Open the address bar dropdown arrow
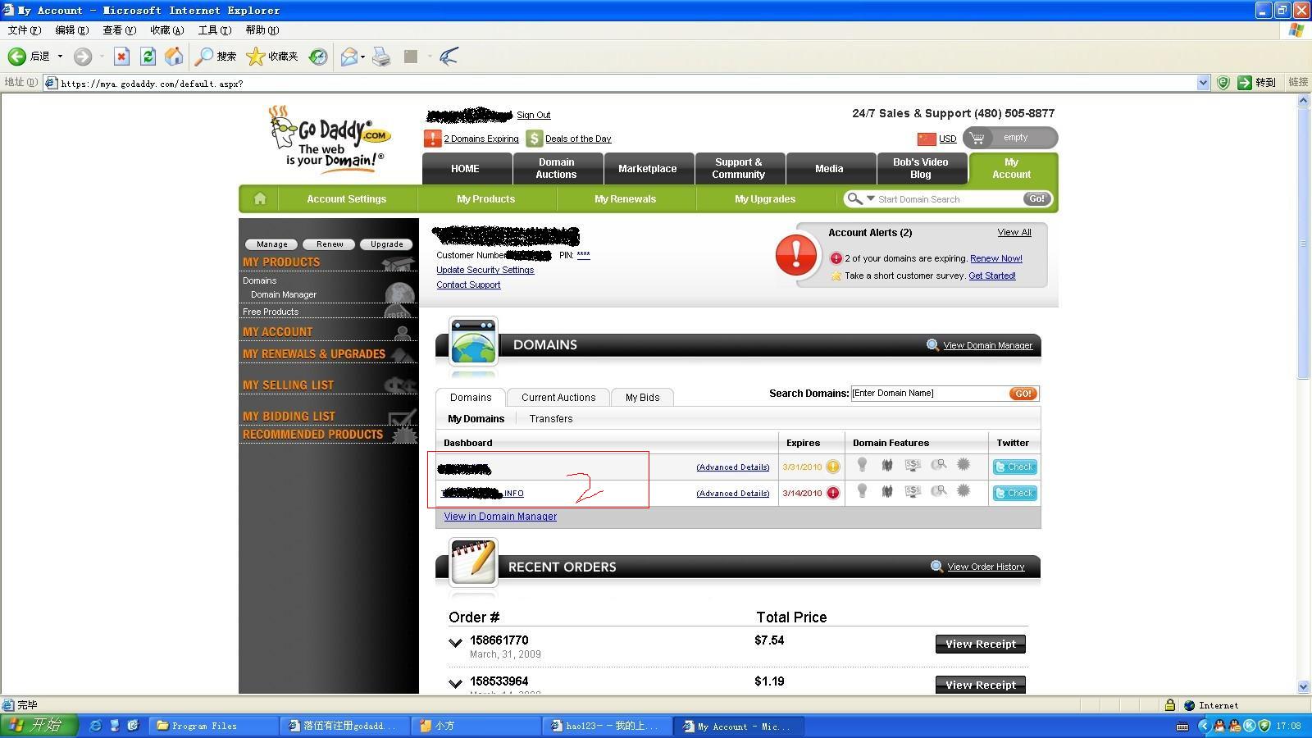This screenshot has width=1312, height=738. tap(1203, 83)
